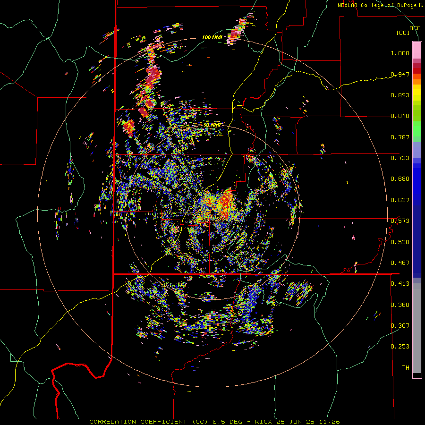Click the 0.680 legend value
The height and width of the screenshot is (425, 425).
click(x=400, y=179)
